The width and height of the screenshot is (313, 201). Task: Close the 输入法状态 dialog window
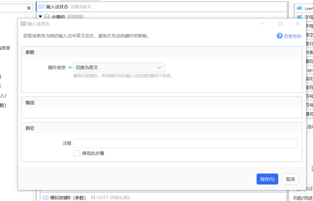[x=298, y=24]
